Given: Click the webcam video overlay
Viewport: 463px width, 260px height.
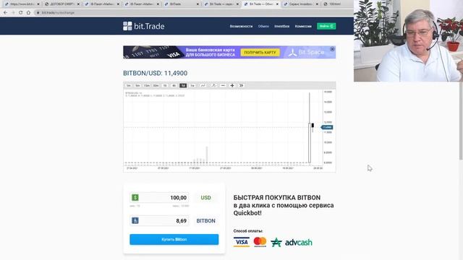Looking at the screenshot, I should click(x=408, y=40).
